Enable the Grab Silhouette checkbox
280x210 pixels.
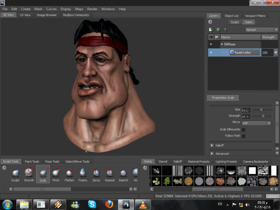(243, 130)
